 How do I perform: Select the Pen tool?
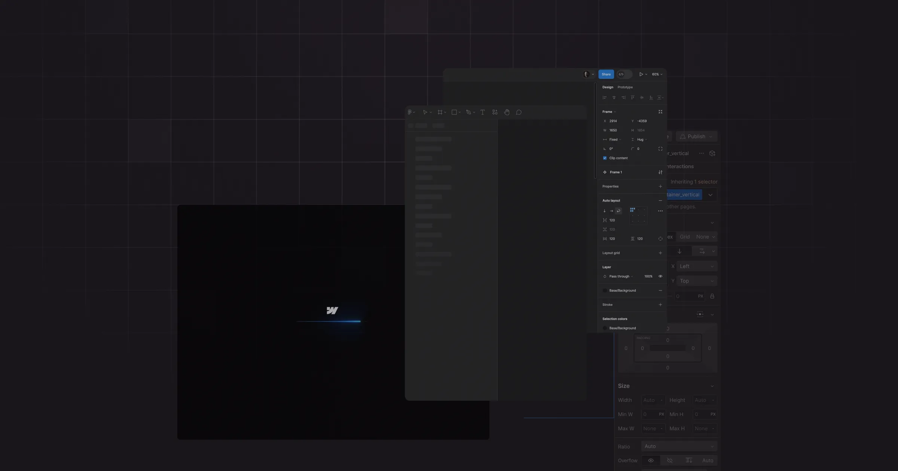tap(468, 112)
